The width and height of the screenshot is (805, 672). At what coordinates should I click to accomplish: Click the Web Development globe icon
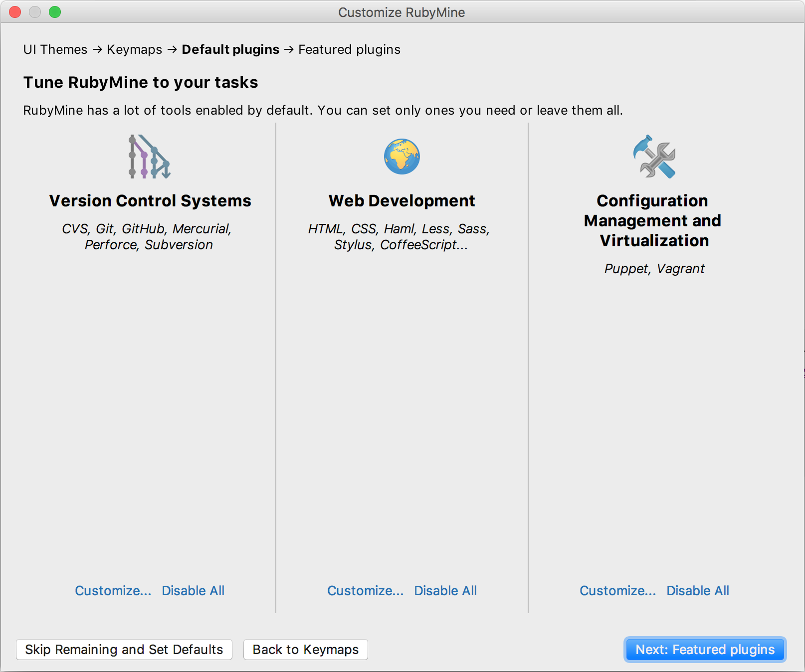tap(402, 157)
